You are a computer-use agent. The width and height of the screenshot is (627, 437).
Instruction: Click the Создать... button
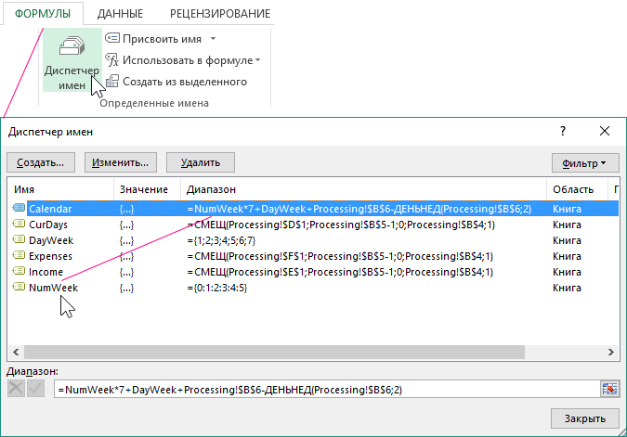[x=40, y=162]
